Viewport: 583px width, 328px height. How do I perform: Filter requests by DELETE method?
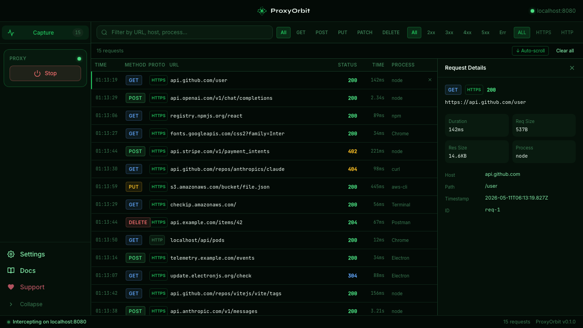pos(391,32)
